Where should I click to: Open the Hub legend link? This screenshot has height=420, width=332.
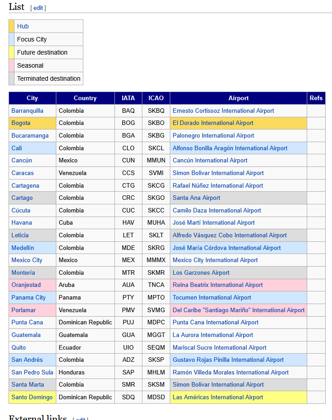(x=23, y=26)
